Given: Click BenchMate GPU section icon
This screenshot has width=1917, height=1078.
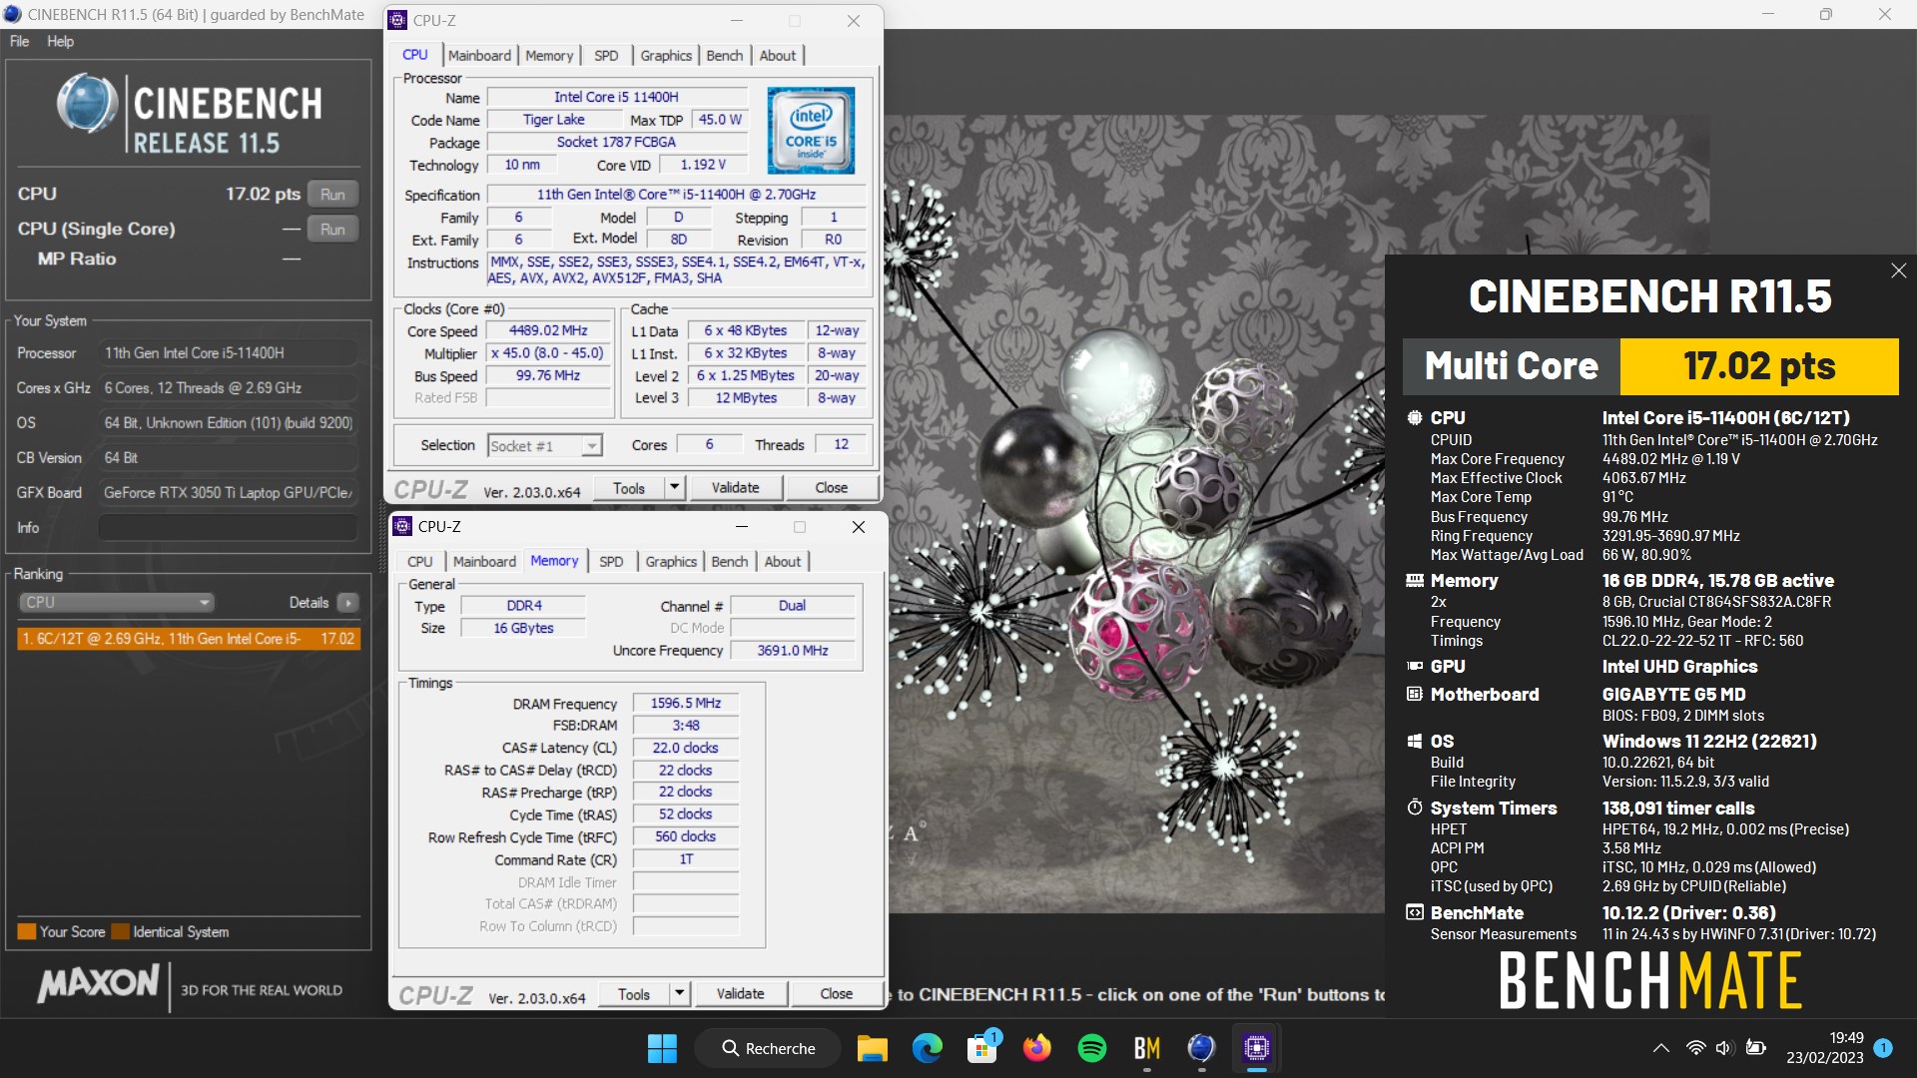Looking at the screenshot, I should pos(1415,666).
